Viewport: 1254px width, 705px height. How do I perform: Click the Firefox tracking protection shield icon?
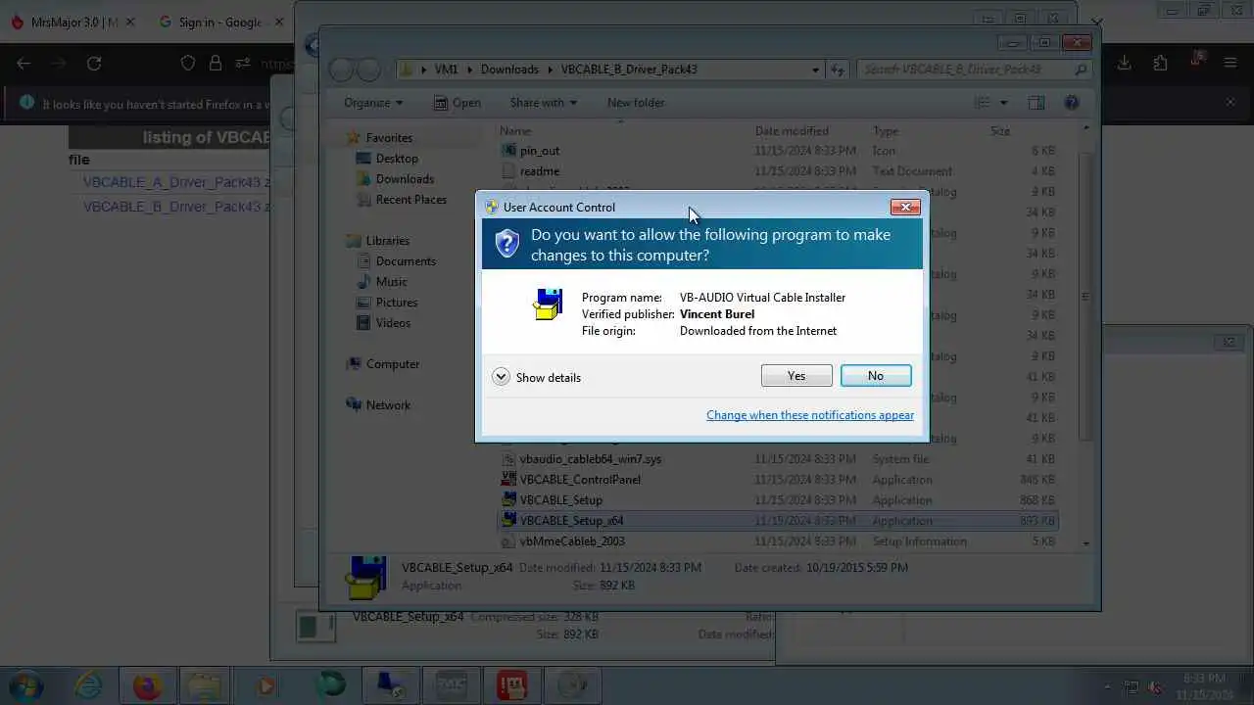[x=188, y=64]
